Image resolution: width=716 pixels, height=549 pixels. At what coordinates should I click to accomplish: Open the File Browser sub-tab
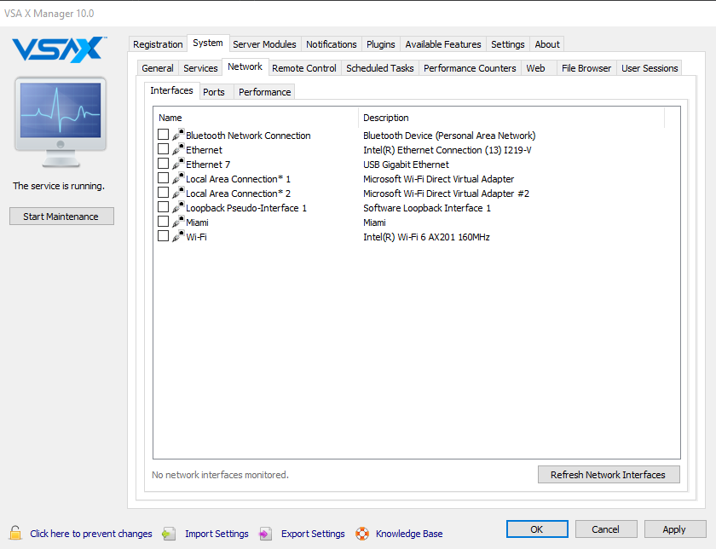point(586,68)
